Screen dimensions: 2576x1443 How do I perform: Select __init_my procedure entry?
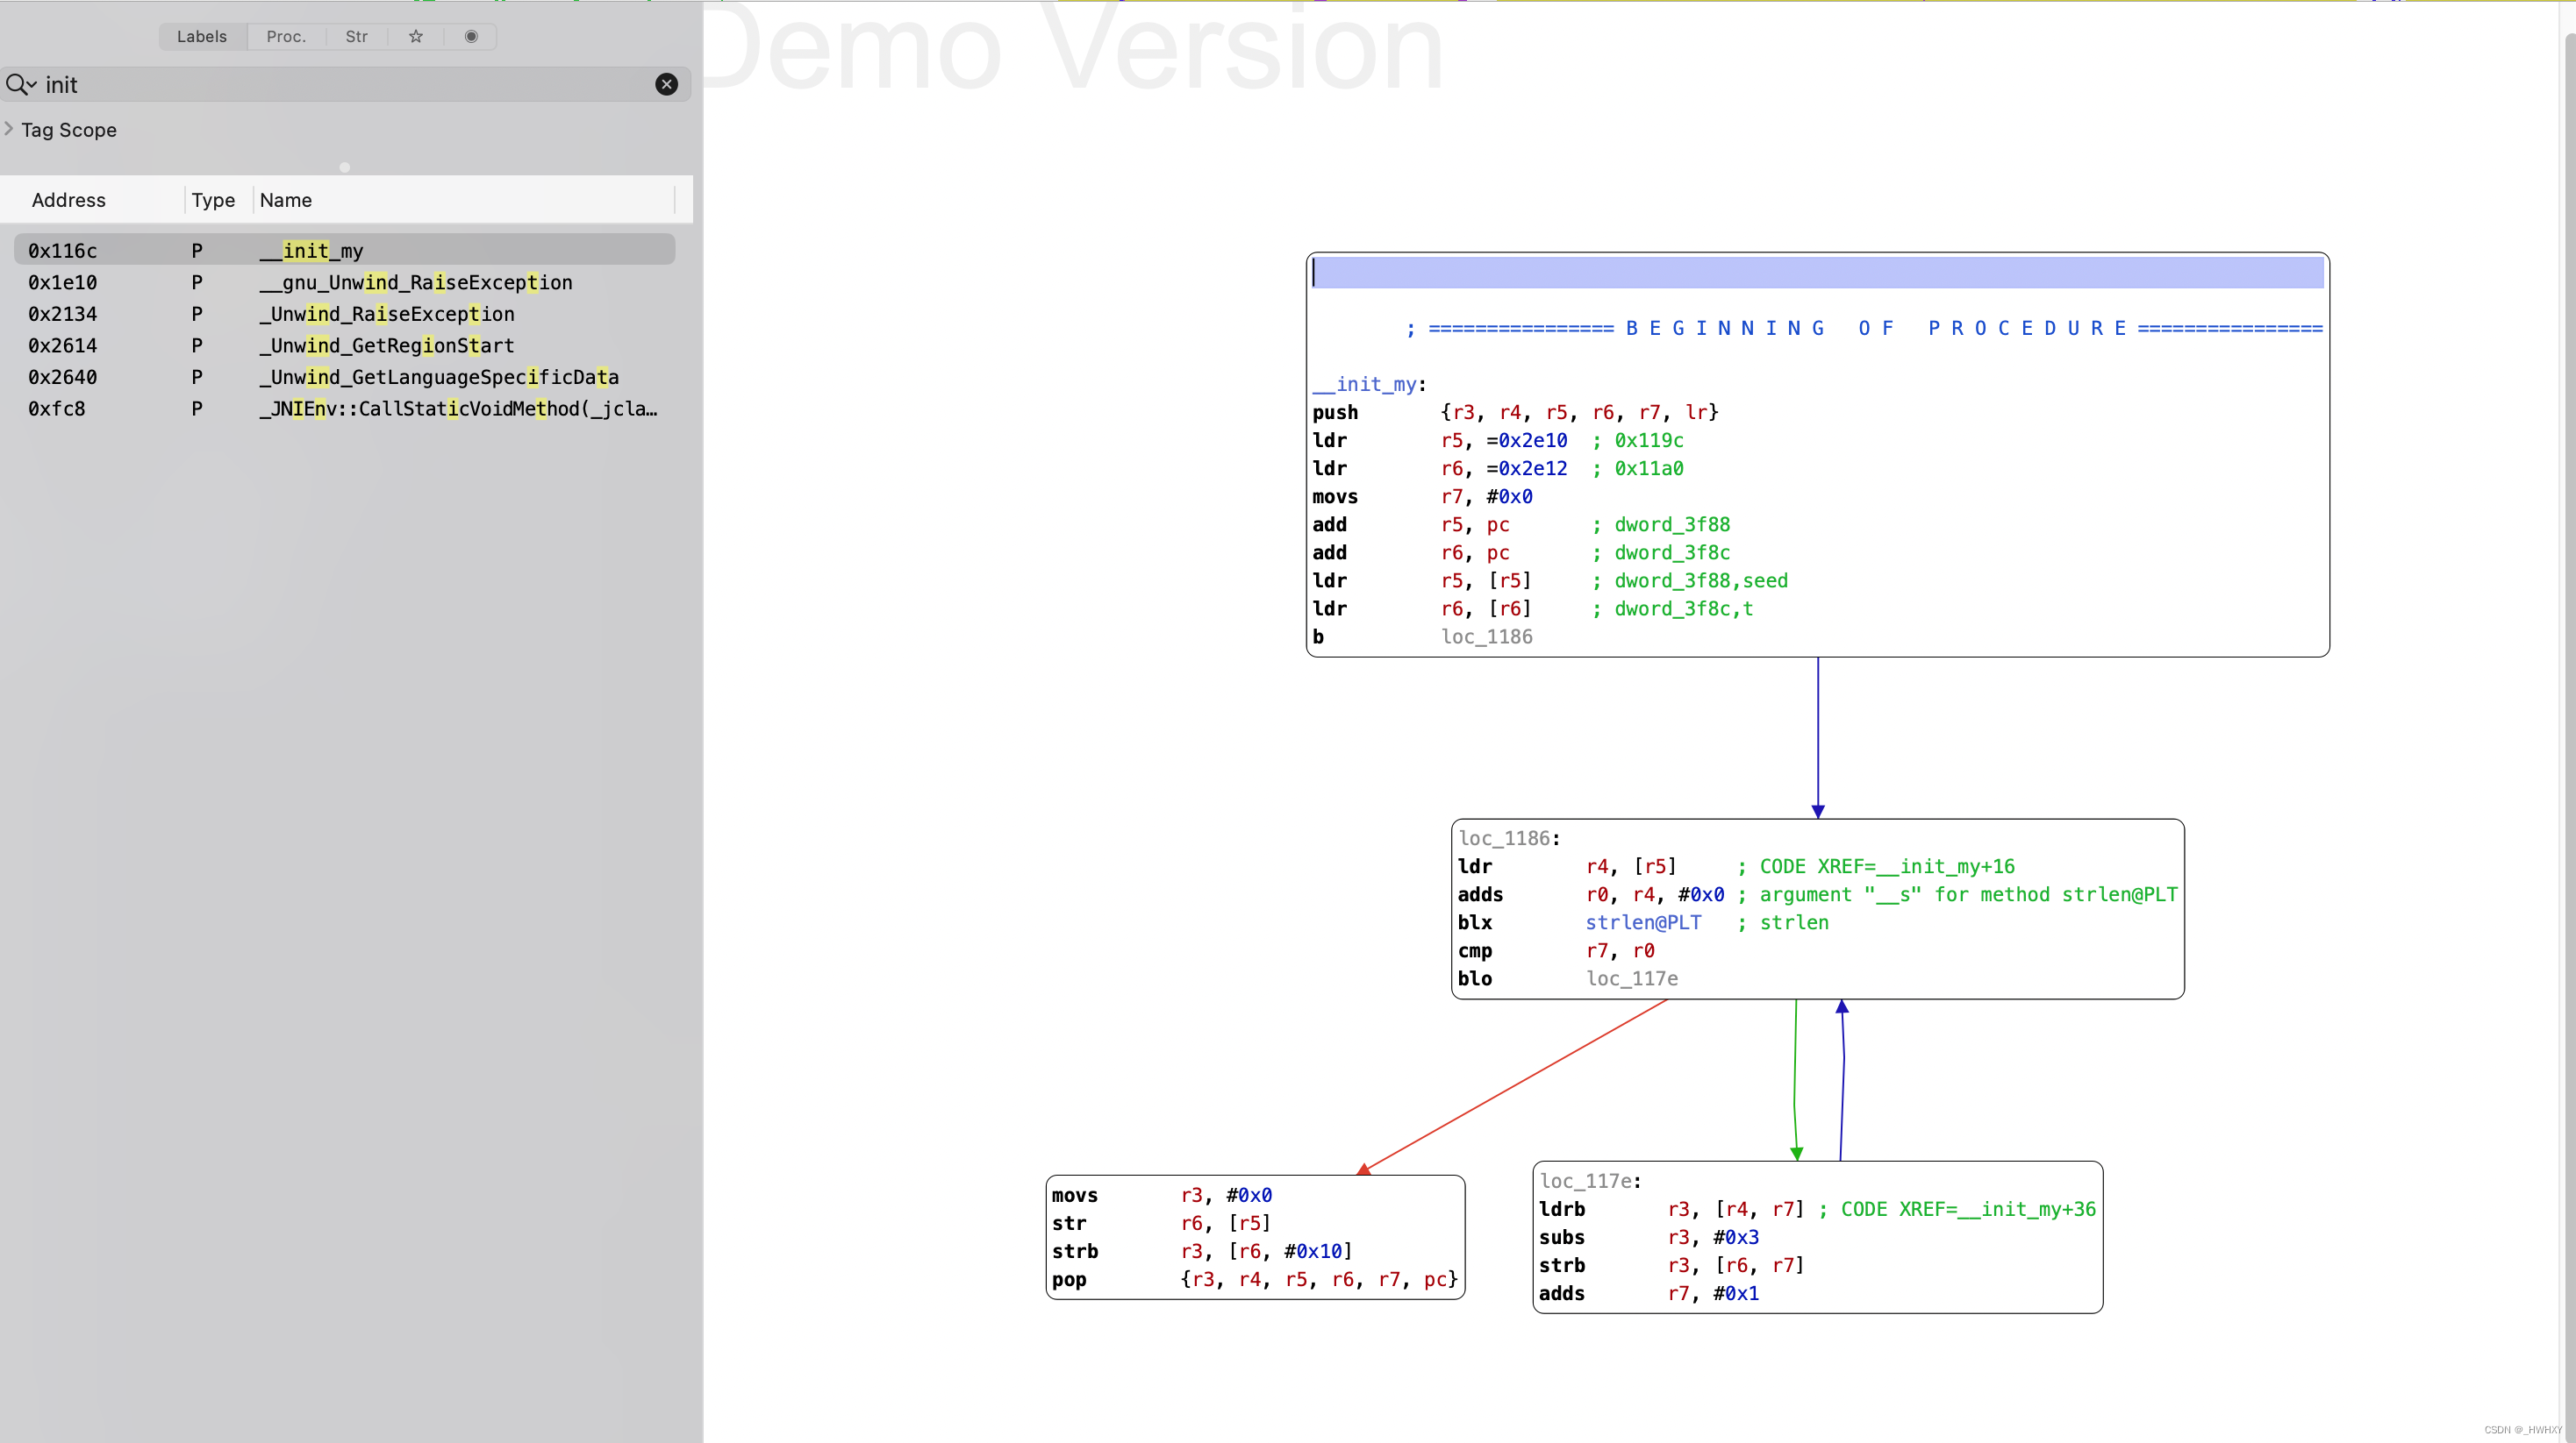pyautogui.click(x=311, y=249)
